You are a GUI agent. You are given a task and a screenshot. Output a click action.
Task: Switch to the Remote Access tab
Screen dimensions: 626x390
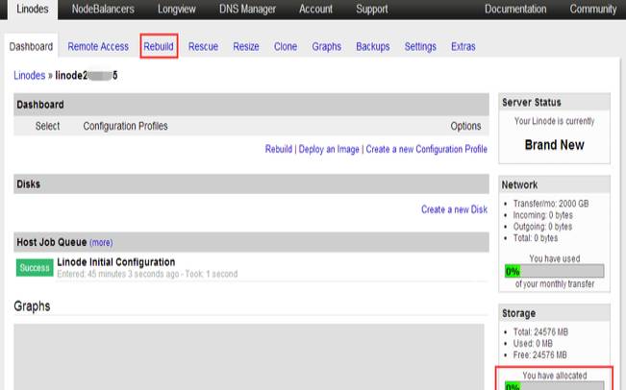98,46
